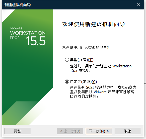Close the 新建虚拟机向导 dialog

pos(139,5)
